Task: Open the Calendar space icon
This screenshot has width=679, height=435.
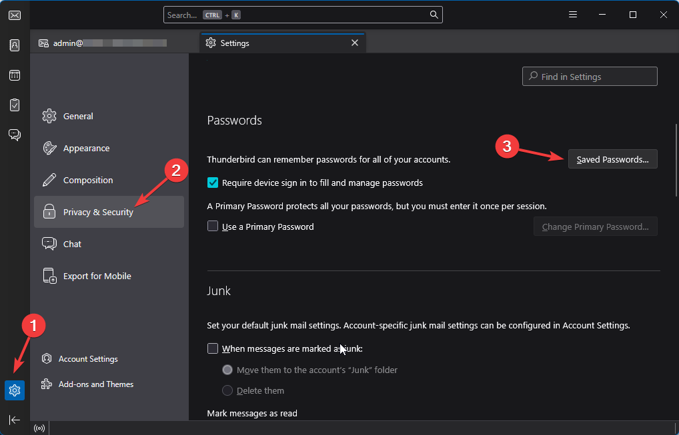Action: tap(14, 75)
